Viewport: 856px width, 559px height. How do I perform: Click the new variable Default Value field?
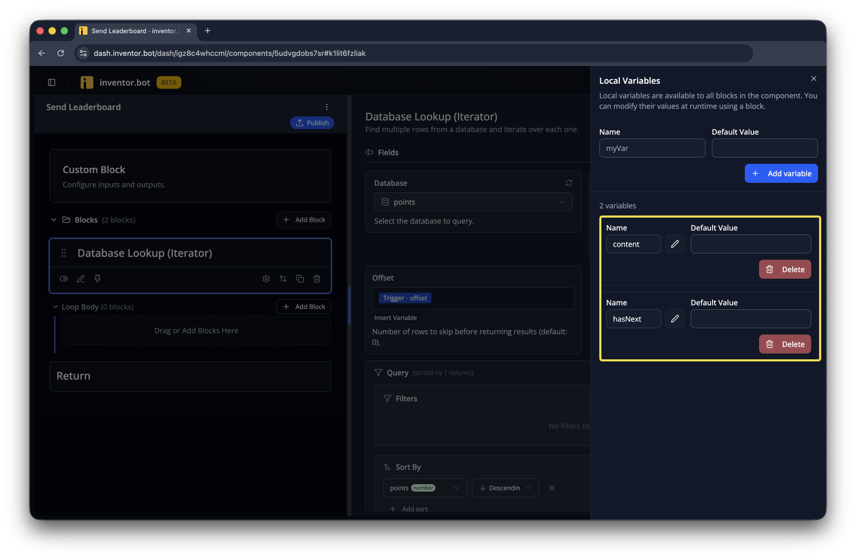pos(765,148)
